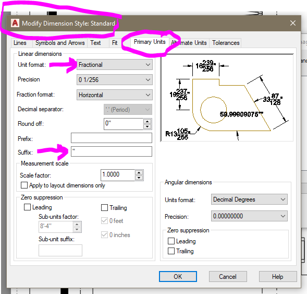The width and height of the screenshot is (307, 294).
Task: Increase Sub-units factor with up arrow
Action: (77, 224)
